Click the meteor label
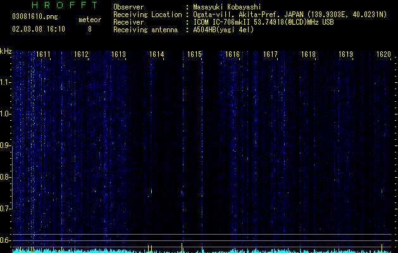This screenshot has width=398, height=253. point(90,20)
